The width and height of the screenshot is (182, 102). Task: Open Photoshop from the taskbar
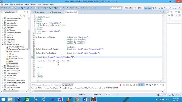coord(19,99)
